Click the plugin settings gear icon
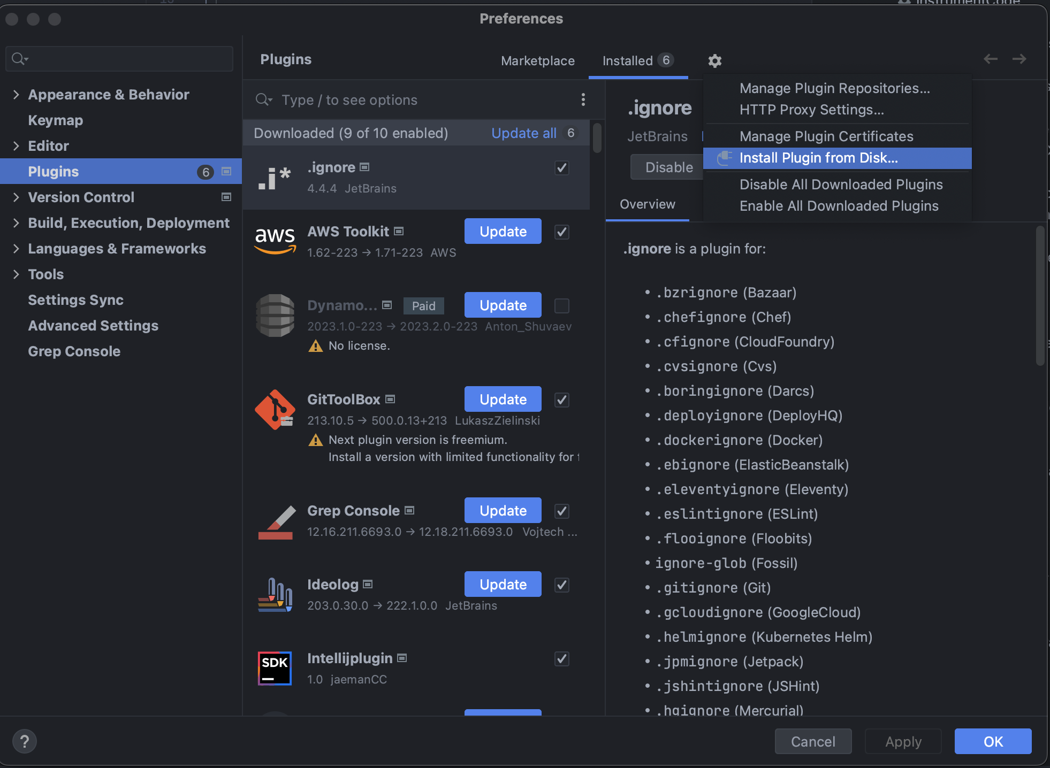 pyautogui.click(x=714, y=61)
